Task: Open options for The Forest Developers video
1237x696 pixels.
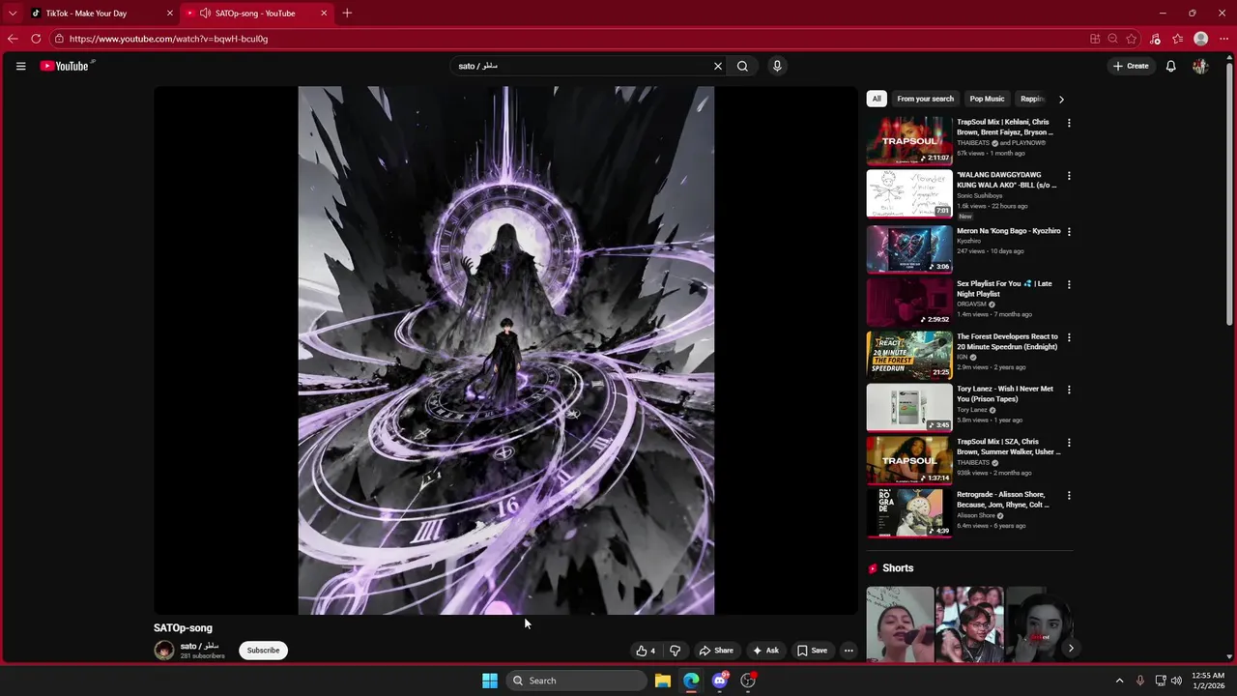Action: [x=1069, y=337]
